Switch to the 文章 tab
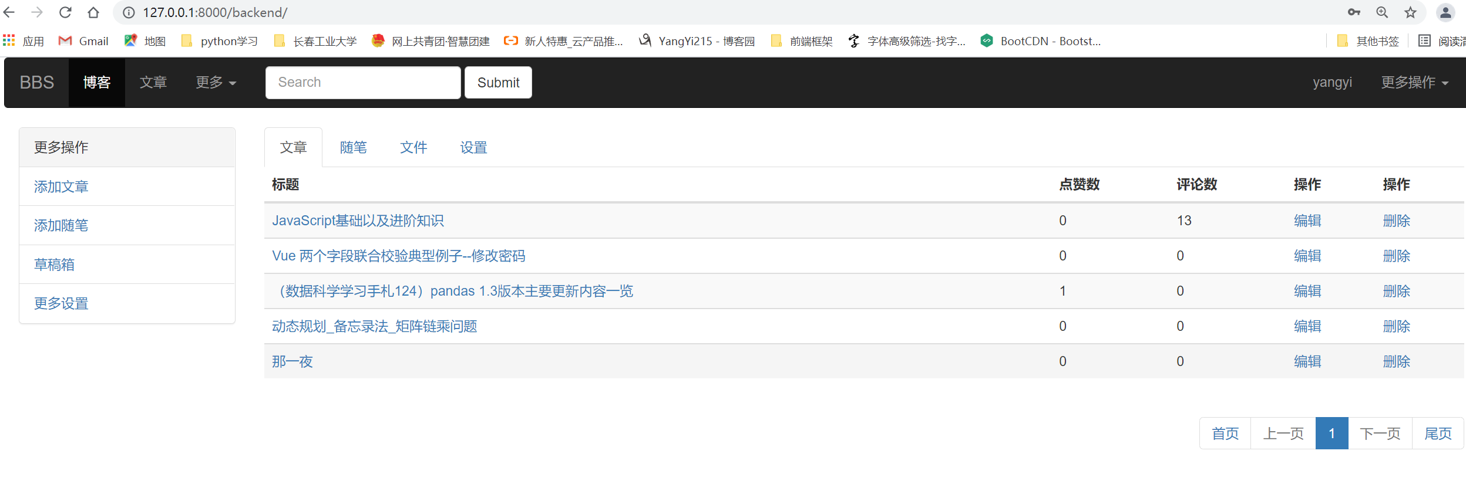Image resolution: width=1466 pixels, height=481 pixels. 294,147
